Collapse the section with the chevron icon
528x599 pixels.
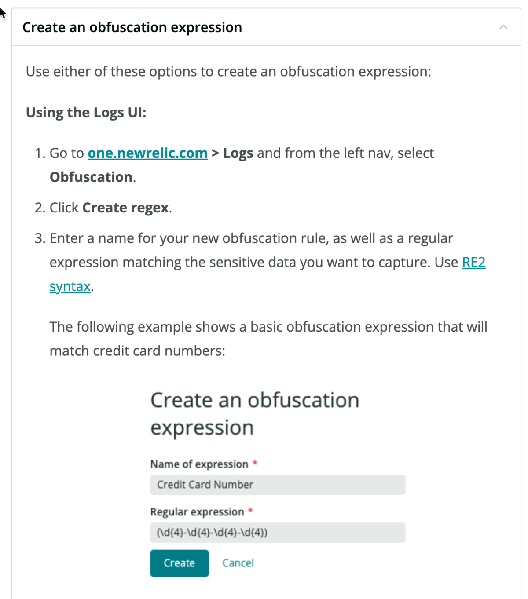click(503, 27)
